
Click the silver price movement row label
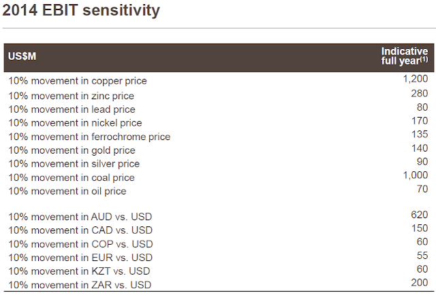click(74, 164)
